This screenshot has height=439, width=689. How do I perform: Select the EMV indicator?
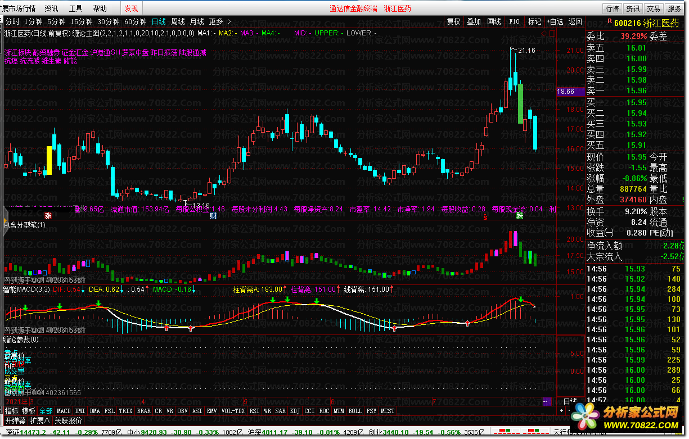(212, 411)
